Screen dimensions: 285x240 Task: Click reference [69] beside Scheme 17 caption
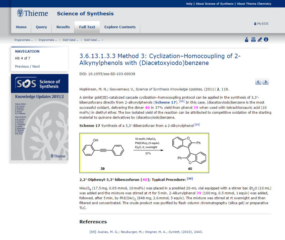[x=197, y=125]
